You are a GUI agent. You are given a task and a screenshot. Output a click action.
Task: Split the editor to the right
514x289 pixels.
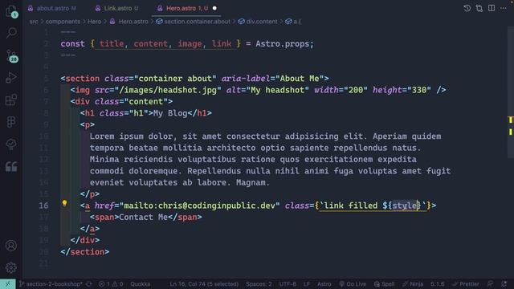point(492,8)
